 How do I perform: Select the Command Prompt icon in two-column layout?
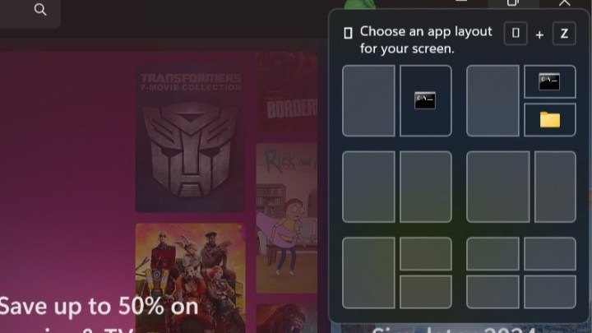click(425, 100)
